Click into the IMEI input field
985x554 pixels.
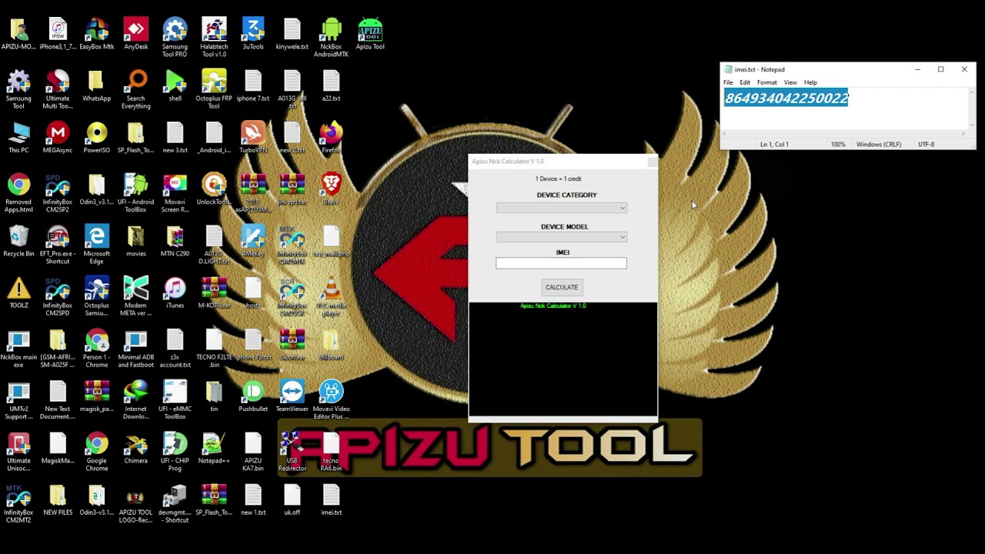(x=561, y=263)
